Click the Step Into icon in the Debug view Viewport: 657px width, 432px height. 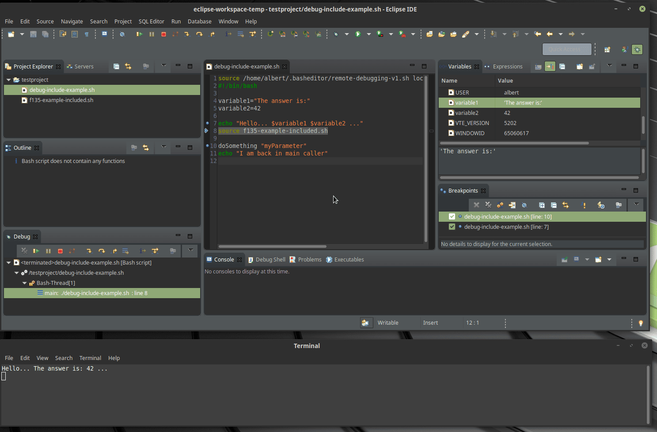[x=89, y=251]
